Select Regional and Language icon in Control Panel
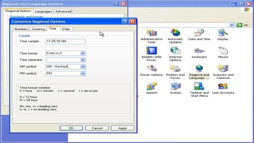Viewport: 254px width, 143px height. click(199, 68)
